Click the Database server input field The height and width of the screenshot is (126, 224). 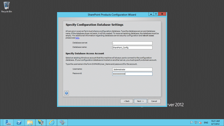click(x=132, y=43)
